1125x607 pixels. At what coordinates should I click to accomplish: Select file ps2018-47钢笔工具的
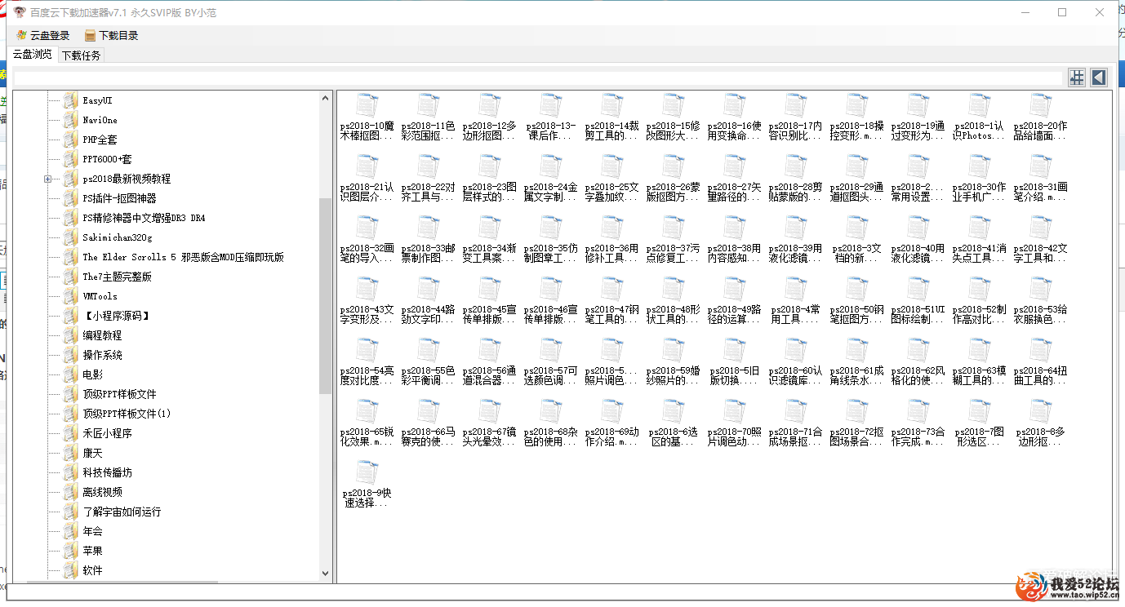pos(612,301)
